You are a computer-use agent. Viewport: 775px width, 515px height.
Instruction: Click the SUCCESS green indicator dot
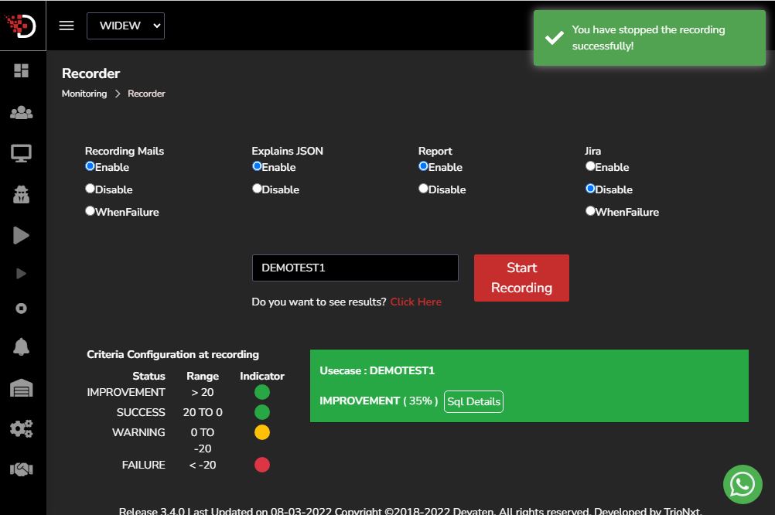tap(262, 412)
